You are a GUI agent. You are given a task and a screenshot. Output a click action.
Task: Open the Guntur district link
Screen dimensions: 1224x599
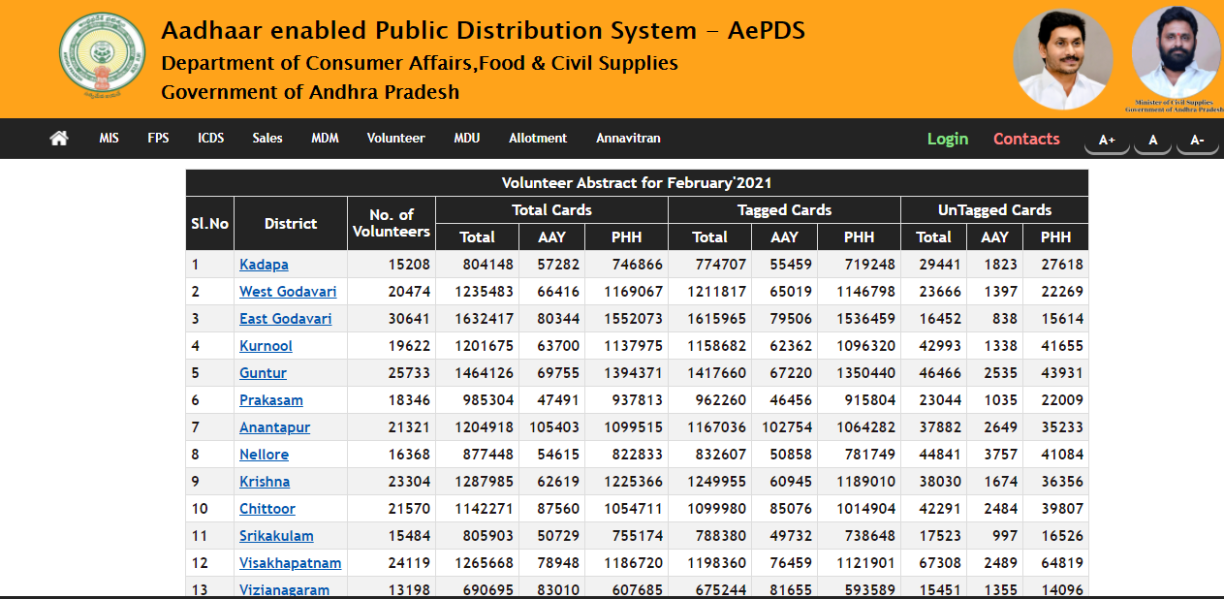pyautogui.click(x=263, y=373)
